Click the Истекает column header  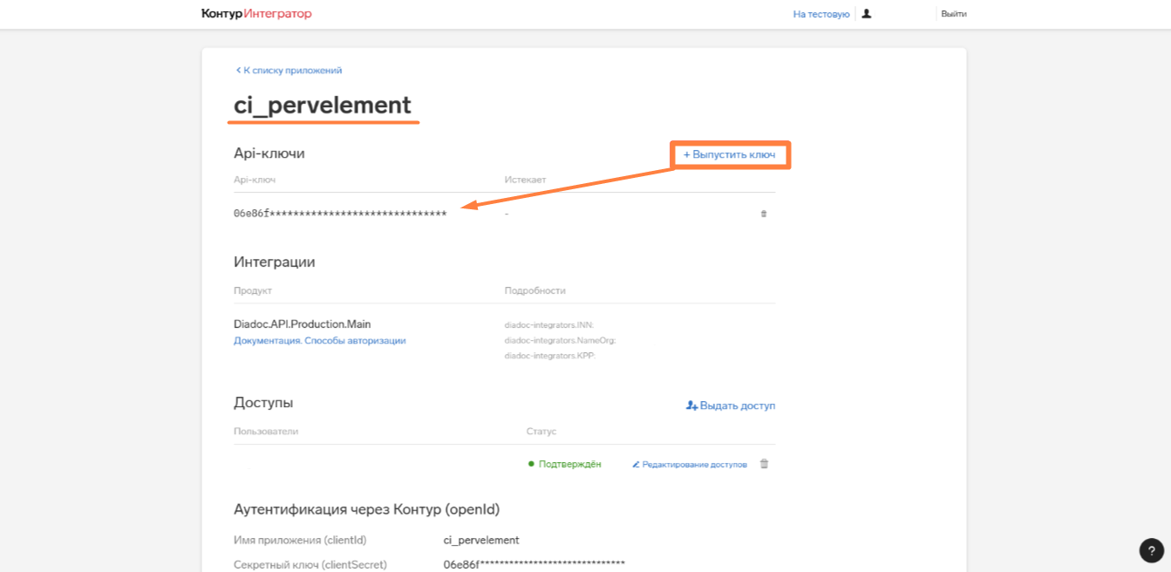tap(525, 180)
